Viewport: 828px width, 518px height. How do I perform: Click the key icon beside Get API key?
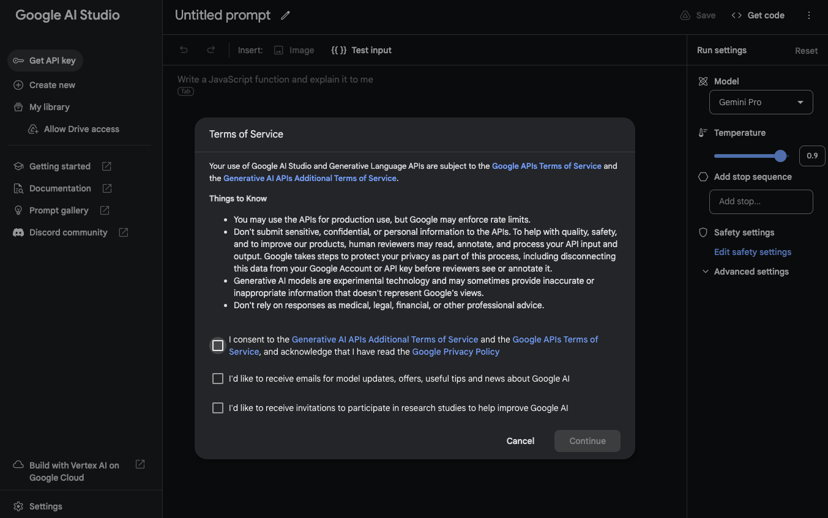tap(18, 61)
